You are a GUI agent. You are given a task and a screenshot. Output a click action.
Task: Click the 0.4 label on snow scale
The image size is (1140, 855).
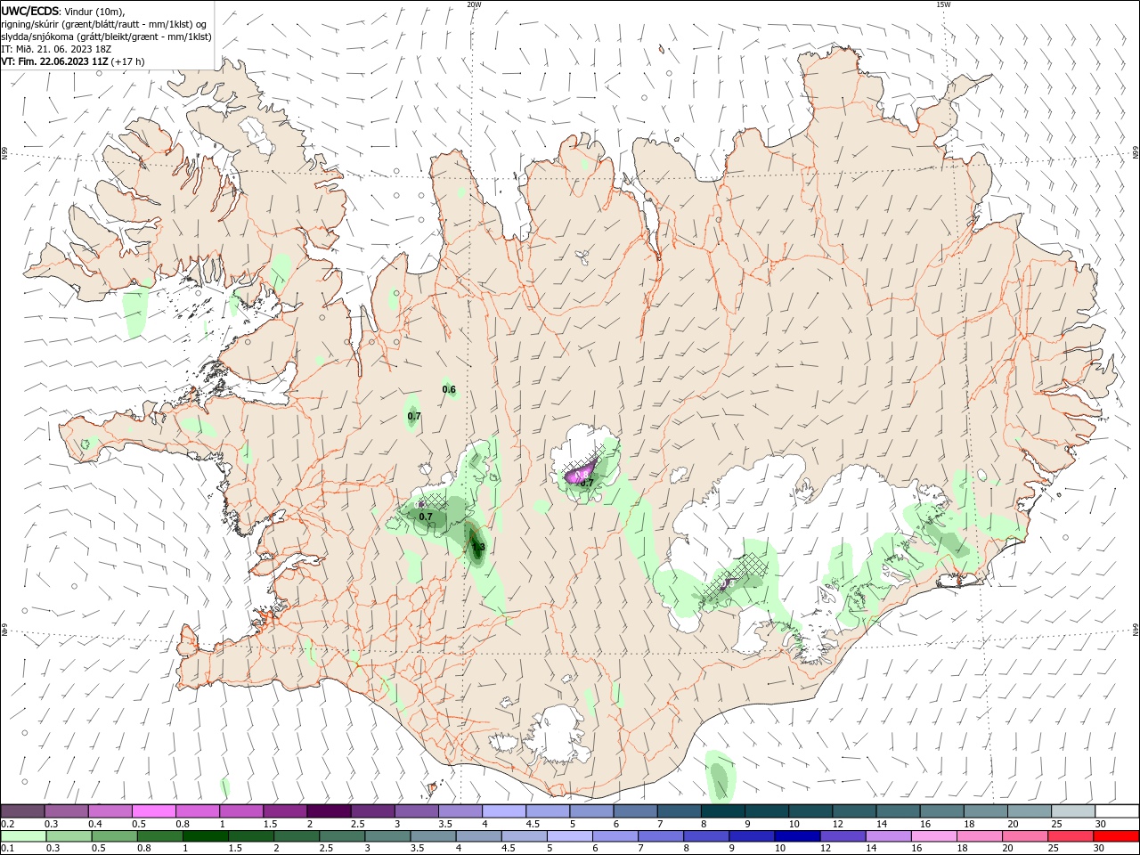pos(95,824)
